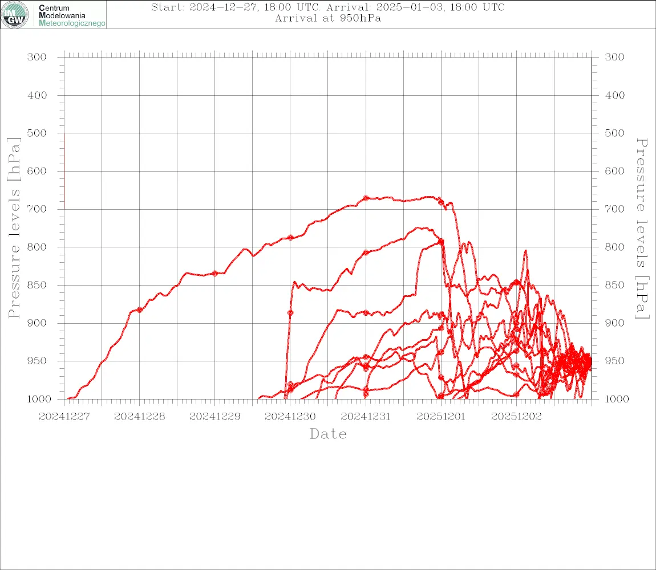Click the left axis 700 label

click(37, 209)
